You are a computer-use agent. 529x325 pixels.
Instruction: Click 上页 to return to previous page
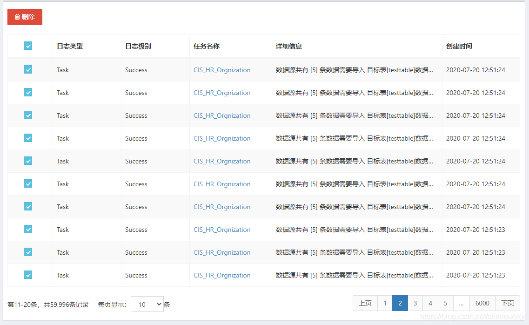pos(365,303)
